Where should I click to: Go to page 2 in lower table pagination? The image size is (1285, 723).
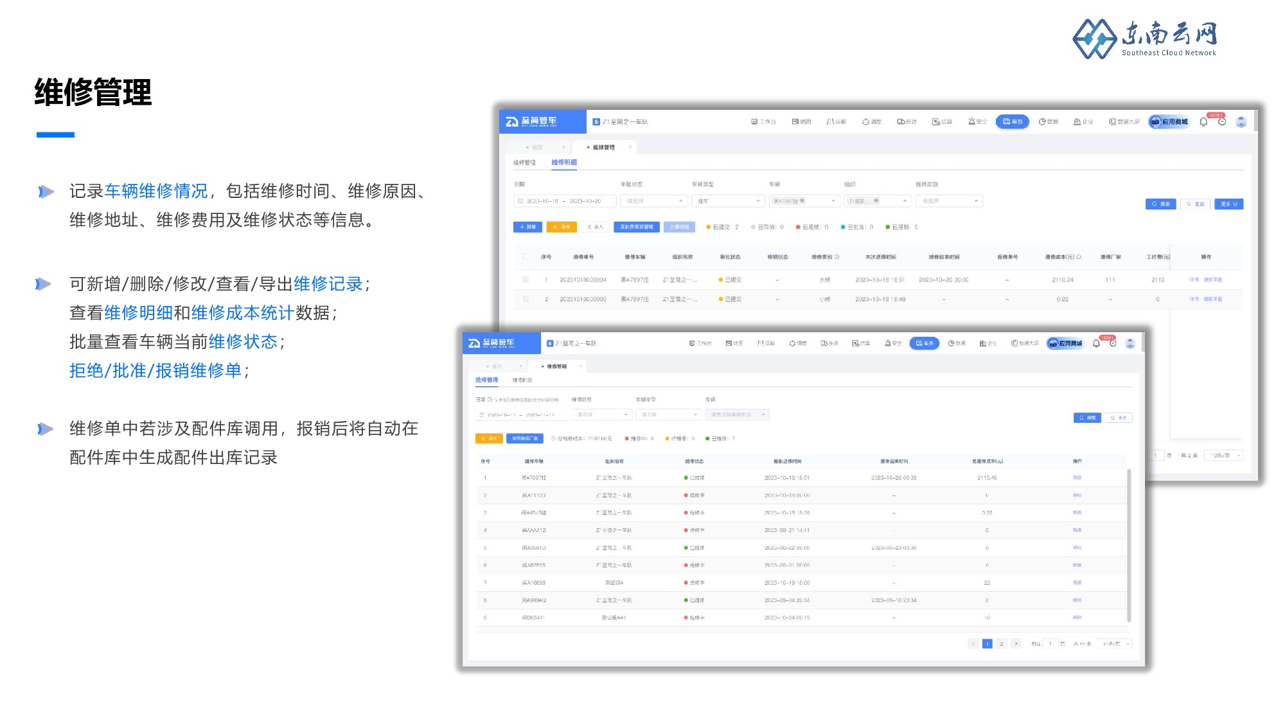(x=1001, y=643)
